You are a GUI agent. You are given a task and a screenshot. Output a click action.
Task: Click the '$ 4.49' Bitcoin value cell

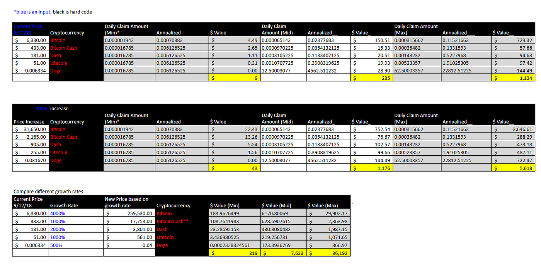tap(235, 40)
